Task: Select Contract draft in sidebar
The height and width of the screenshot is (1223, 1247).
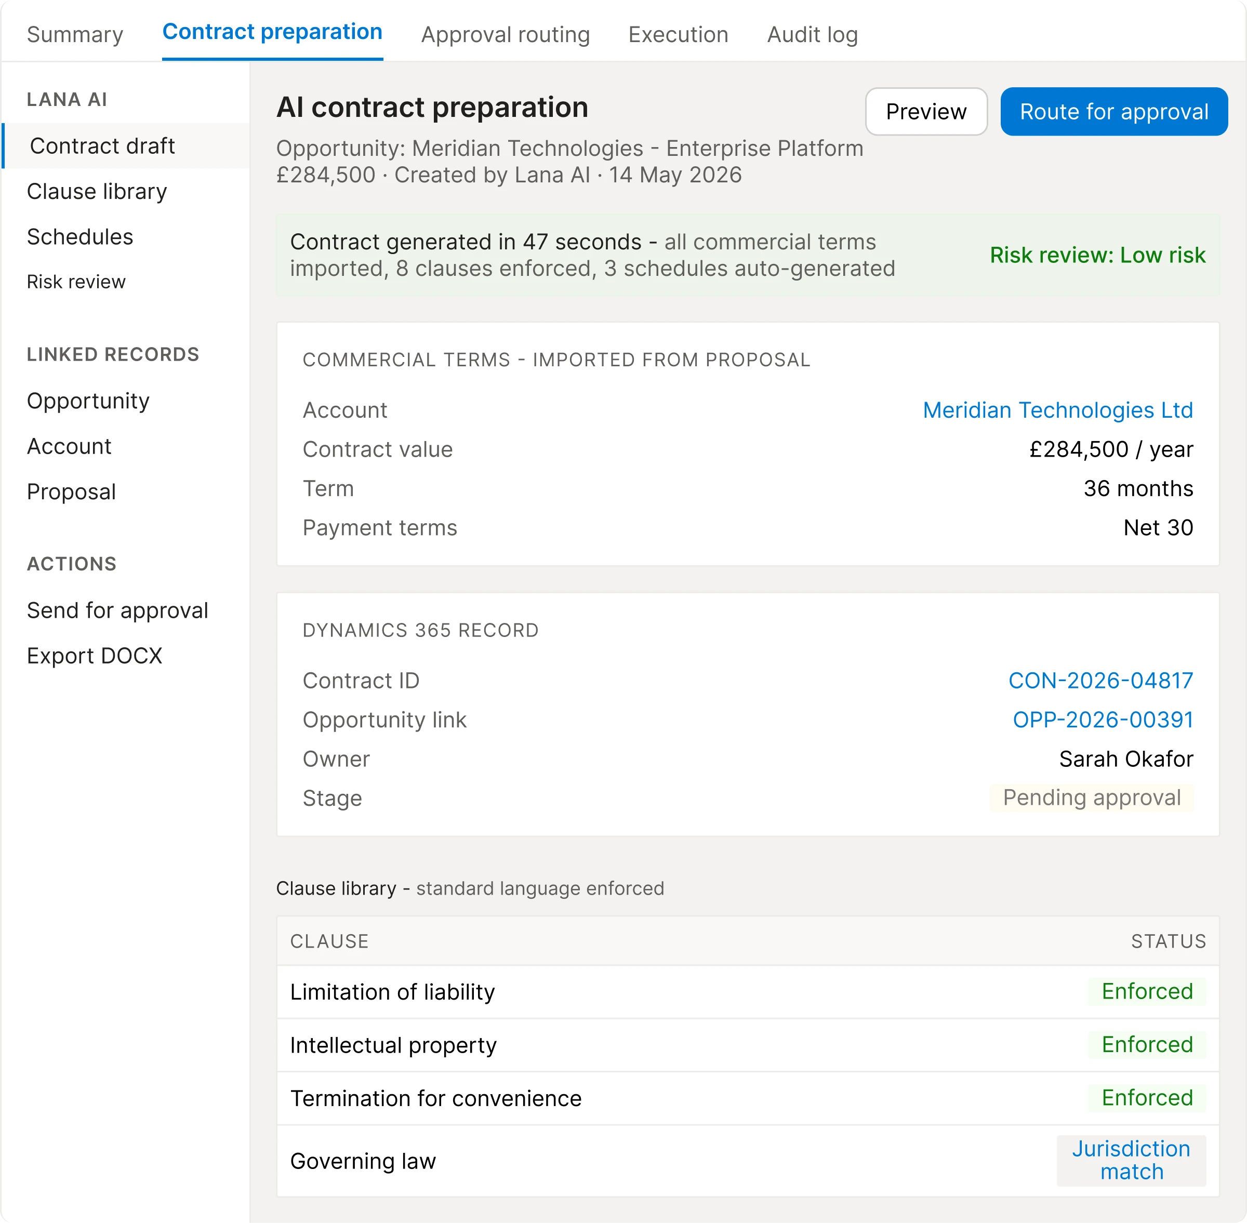Action: point(126,146)
